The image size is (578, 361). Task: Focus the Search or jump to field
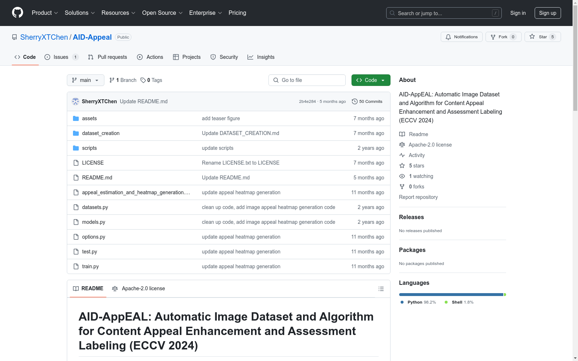tap(444, 13)
